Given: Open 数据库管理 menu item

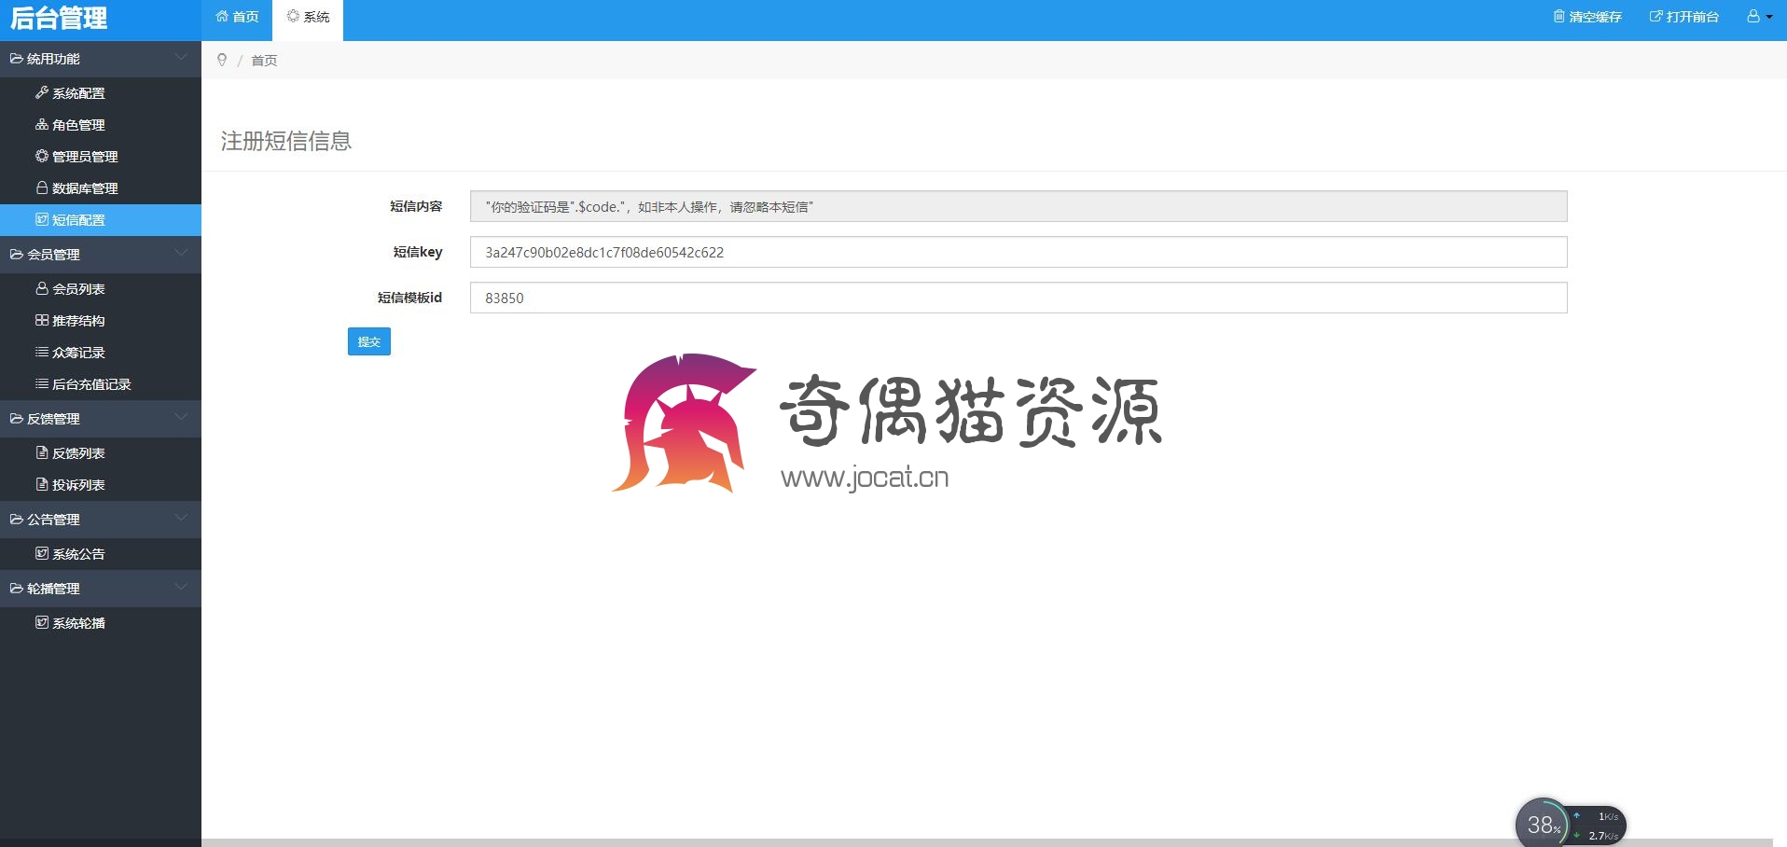Looking at the screenshot, I should (101, 188).
